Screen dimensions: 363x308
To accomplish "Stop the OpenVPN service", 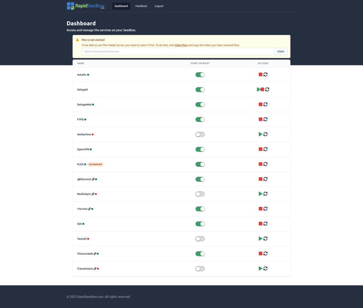I will tap(261, 149).
